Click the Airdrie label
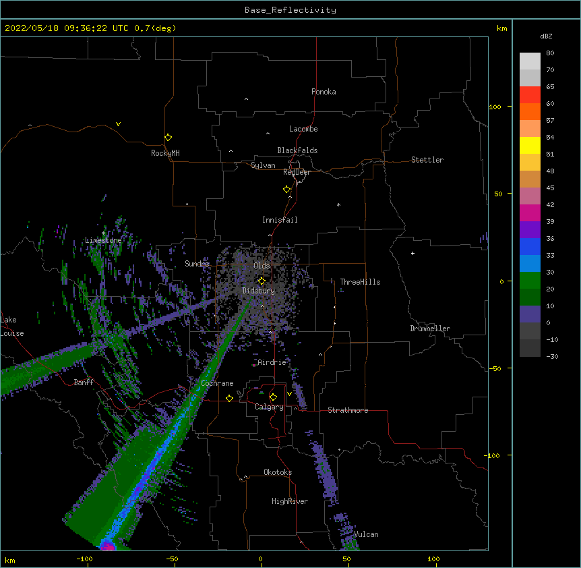This screenshot has width=581, height=568. [x=272, y=362]
